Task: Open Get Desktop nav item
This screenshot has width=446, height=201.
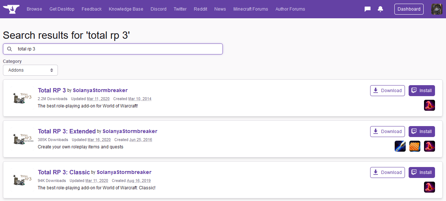Action: pyautogui.click(x=62, y=9)
